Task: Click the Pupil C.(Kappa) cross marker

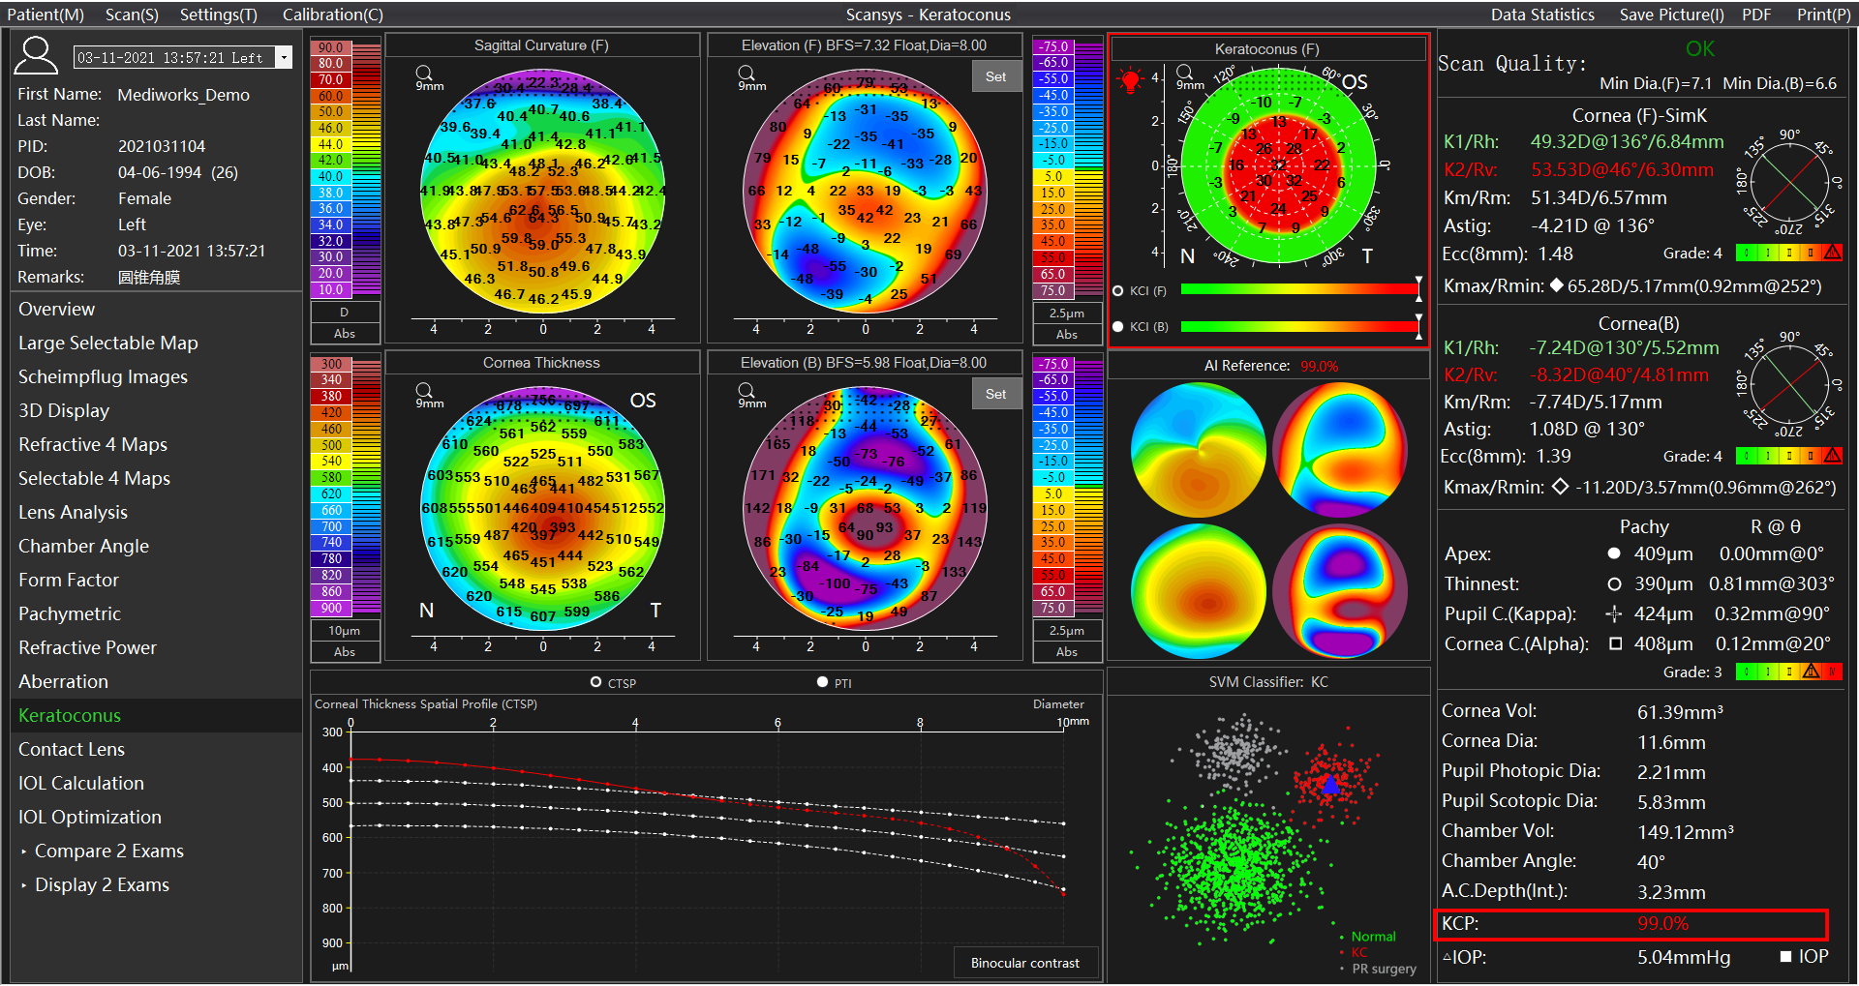Action: pos(1614,613)
